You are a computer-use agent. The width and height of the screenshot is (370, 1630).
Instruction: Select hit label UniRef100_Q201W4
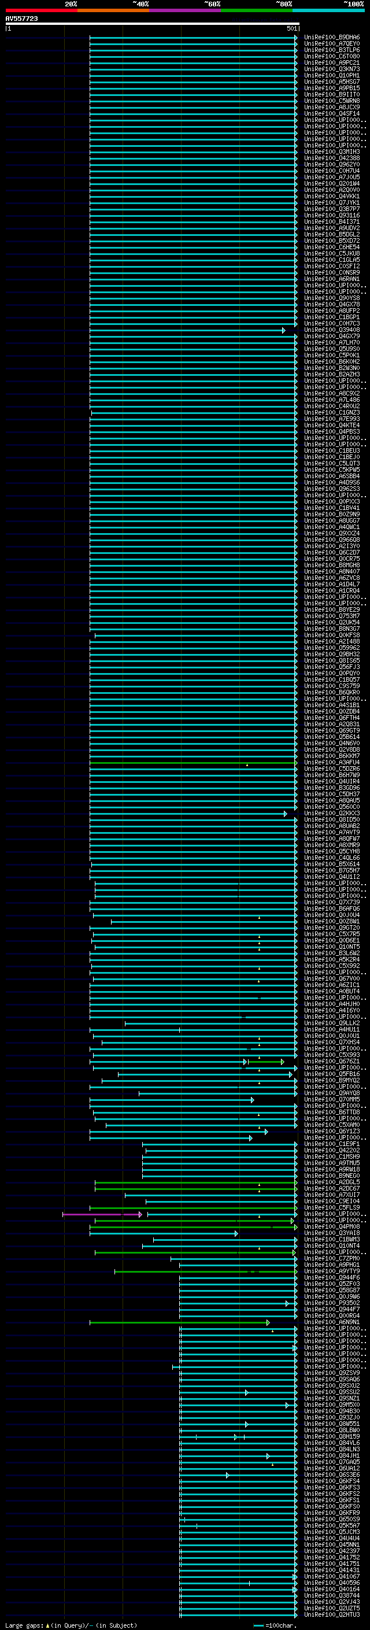(332, 183)
